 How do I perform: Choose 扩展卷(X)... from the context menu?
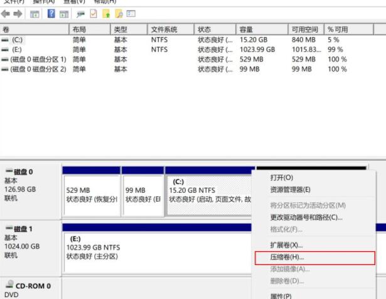point(286,245)
